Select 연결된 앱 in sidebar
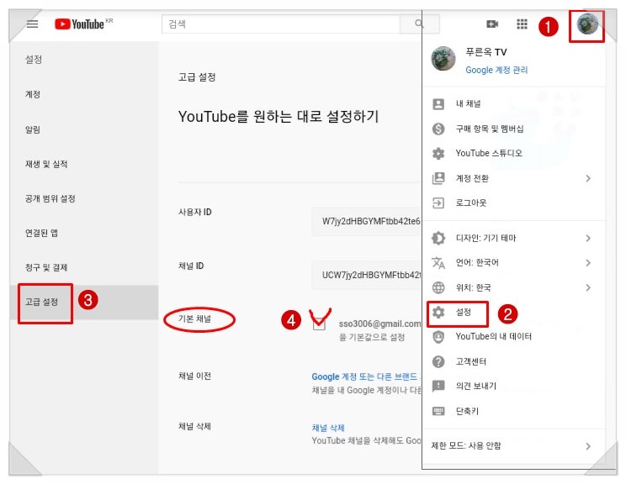Screen dimensions: 626x484 point(84,233)
